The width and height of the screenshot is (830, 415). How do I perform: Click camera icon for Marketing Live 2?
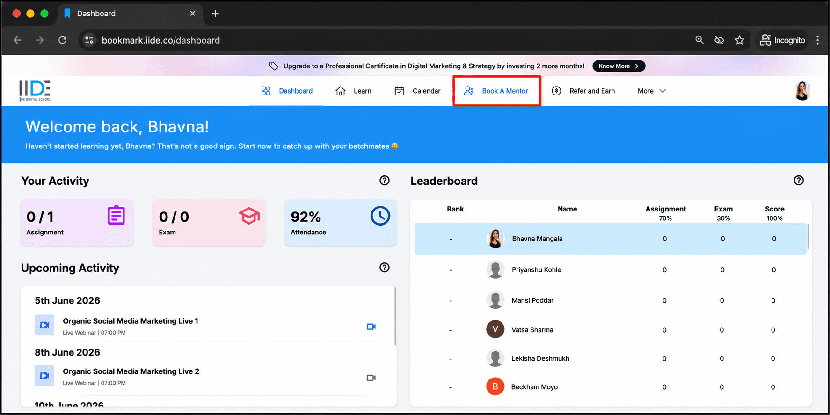tap(371, 378)
